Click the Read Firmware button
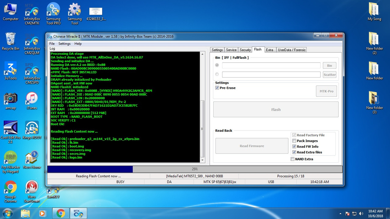The width and height of the screenshot is (390, 219). tap(252, 146)
